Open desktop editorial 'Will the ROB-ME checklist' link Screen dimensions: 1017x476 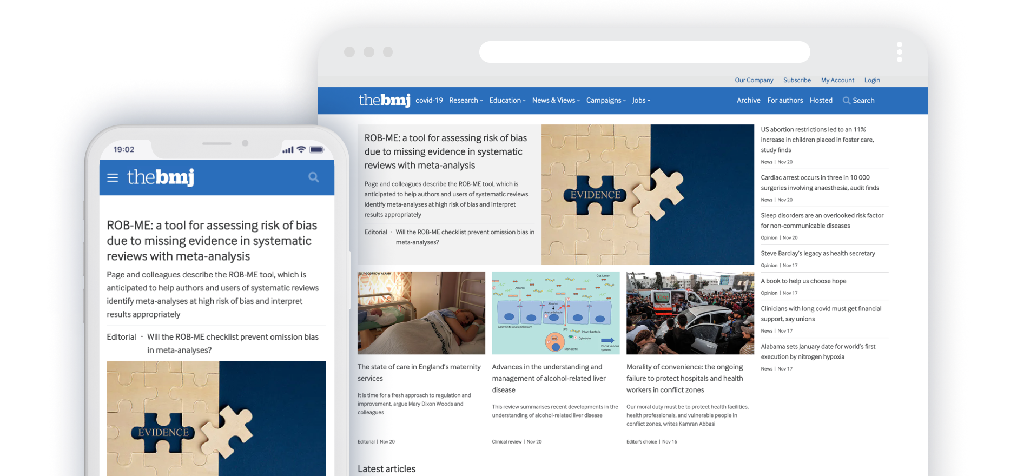(465, 237)
